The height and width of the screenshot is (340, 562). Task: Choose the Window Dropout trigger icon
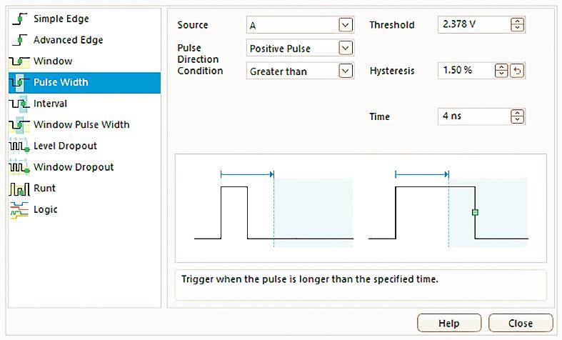tap(19, 168)
